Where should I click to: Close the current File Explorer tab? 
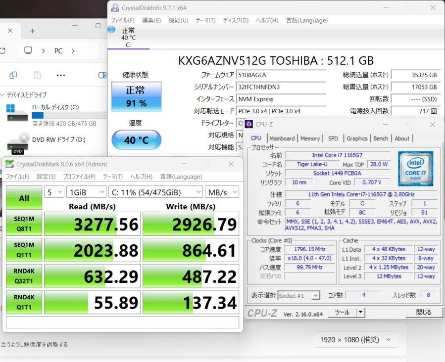click(x=10, y=31)
